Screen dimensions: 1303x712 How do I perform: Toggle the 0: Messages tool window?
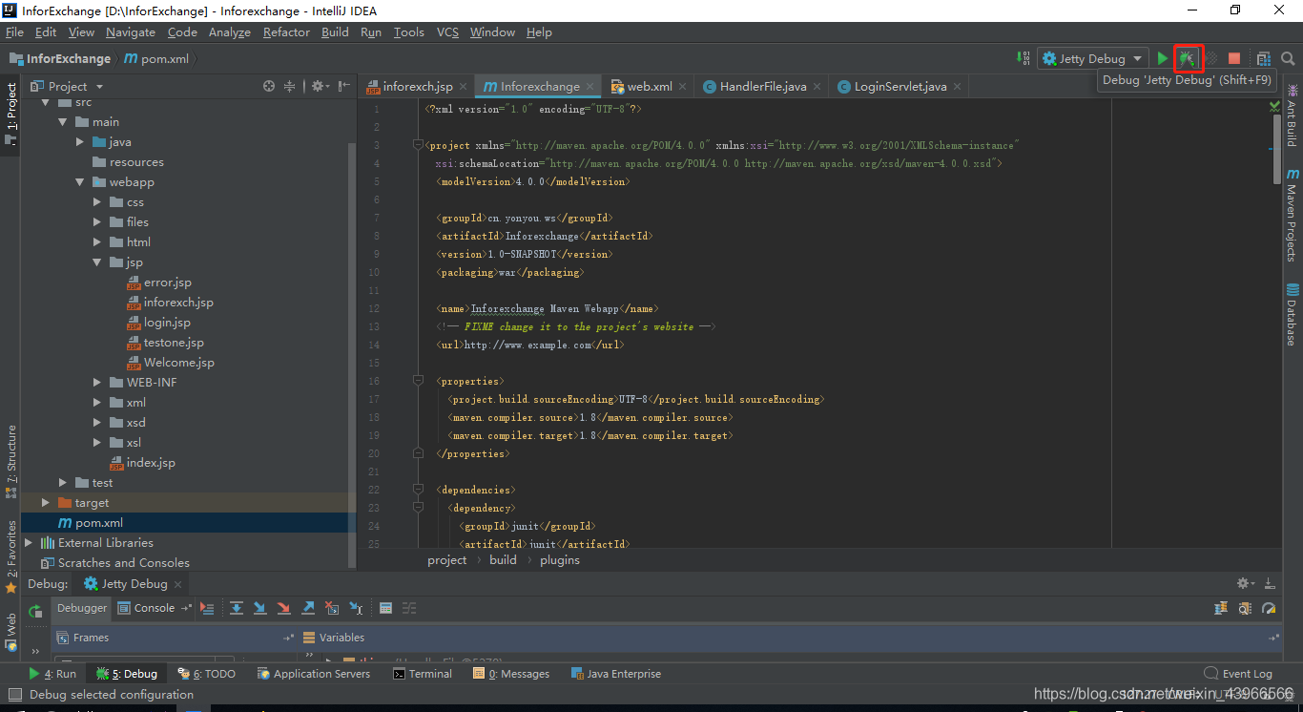tap(511, 674)
